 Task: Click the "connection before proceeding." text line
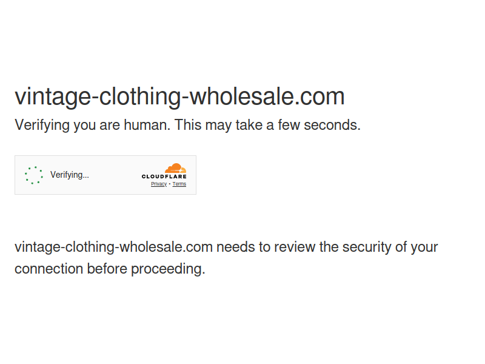coord(110,269)
